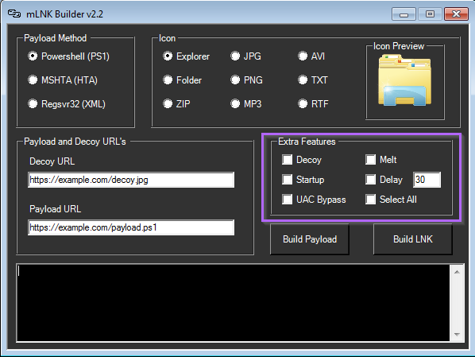The image size is (475, 357).
Task: Click the Delay value field showing 30
Action: point(427,180)
